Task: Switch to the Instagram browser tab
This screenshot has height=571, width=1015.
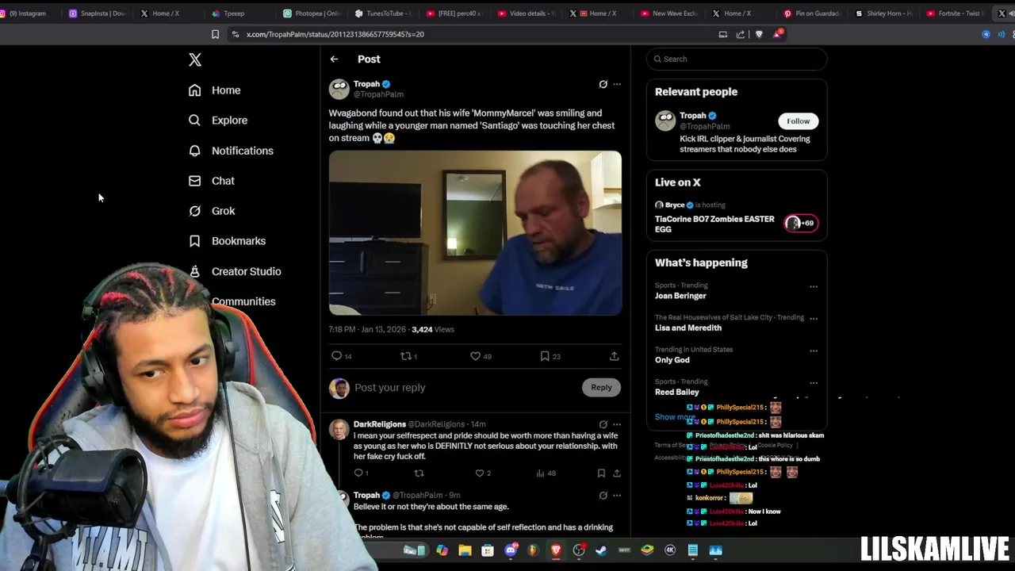Action: [26, 13]
